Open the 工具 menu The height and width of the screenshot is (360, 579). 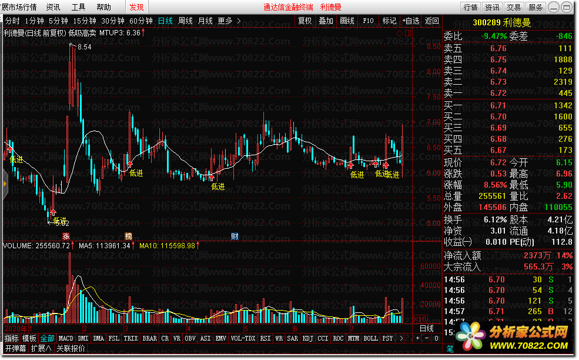tap(78, 7)
